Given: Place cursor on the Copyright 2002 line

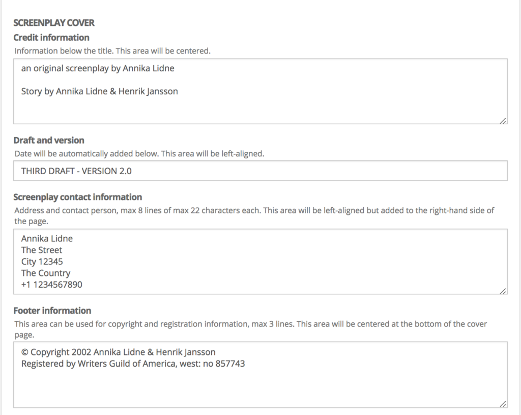Looking at the screenshot, I should tap(118, 352).
